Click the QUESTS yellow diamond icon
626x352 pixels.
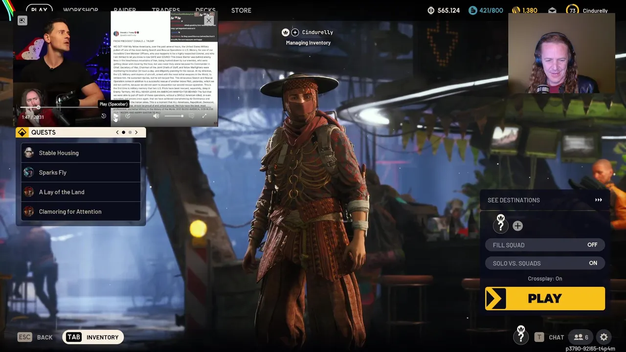tap(22, 132)
